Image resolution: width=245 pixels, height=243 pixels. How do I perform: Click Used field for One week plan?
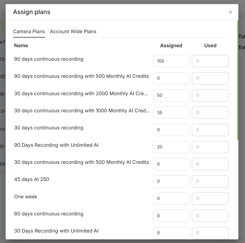click(210, 198)
